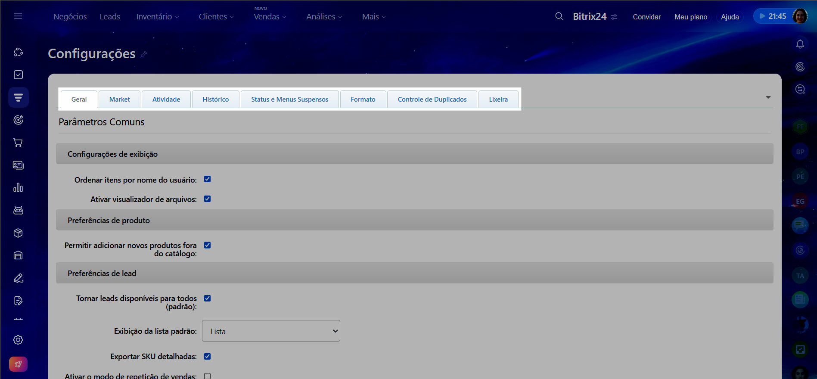Screen dimensions: 817x379
Task: Open the notifications bell icon
Action: point(800,44)
